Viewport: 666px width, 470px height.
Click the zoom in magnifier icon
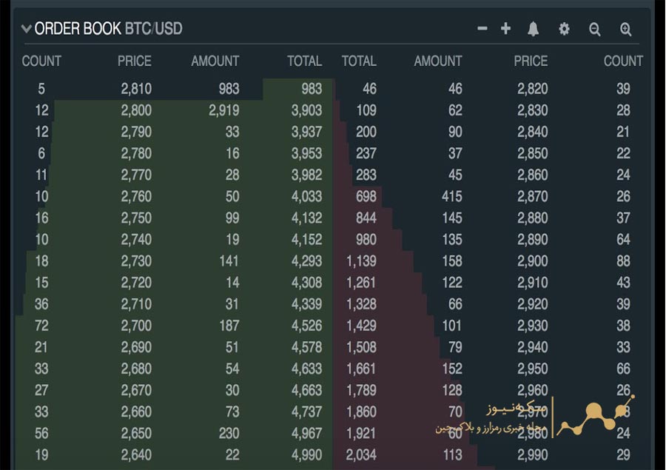[x=626, y=29]
